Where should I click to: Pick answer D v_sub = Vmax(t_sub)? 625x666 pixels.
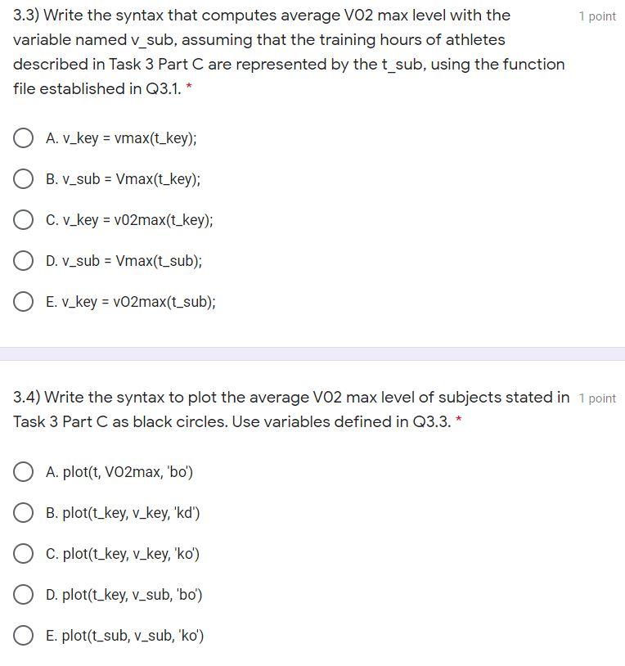[24, 260]
